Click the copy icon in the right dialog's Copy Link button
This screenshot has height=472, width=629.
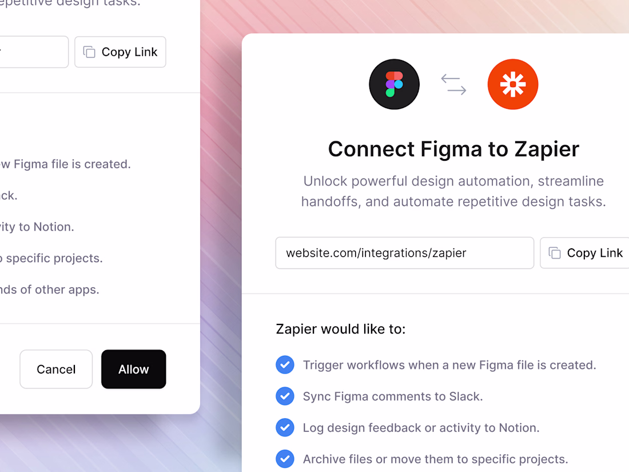[555, 253]
